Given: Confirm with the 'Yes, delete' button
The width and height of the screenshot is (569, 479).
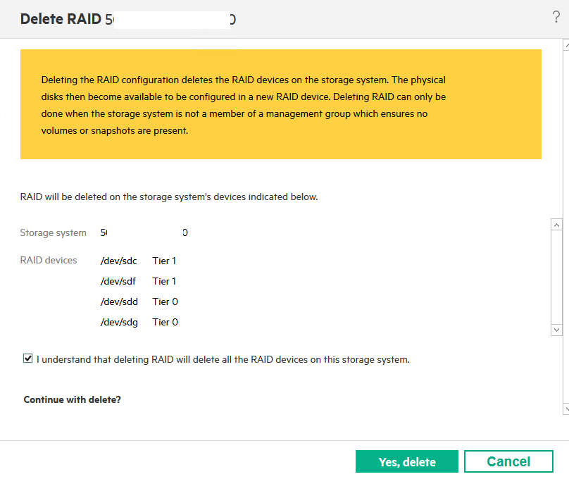Looking at the screenshot, I should [407, 461].
